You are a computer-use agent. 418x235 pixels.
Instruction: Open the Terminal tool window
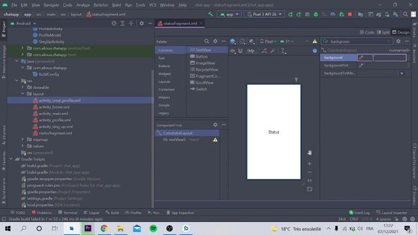68,213
